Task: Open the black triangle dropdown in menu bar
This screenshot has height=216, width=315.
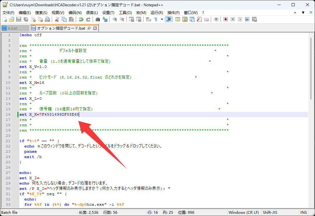Action: pos(303,13)
